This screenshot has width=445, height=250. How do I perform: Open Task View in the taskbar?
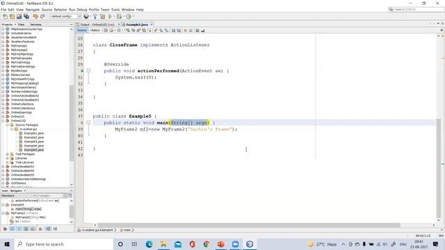tap(134, 244)
